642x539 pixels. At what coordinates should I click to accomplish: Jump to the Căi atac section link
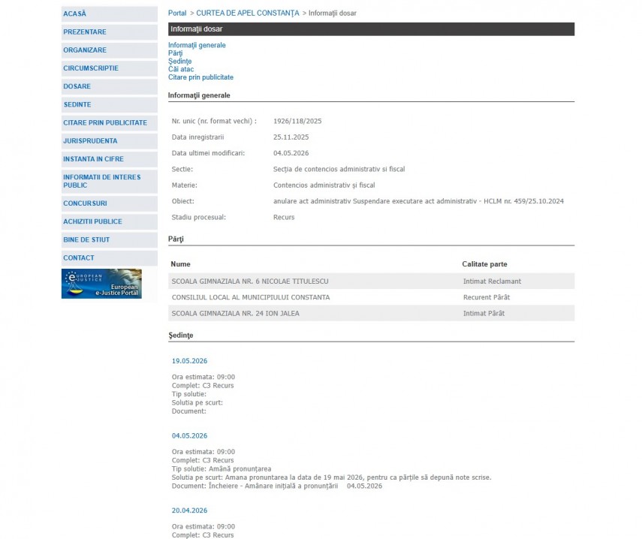[x=181, y=69]
